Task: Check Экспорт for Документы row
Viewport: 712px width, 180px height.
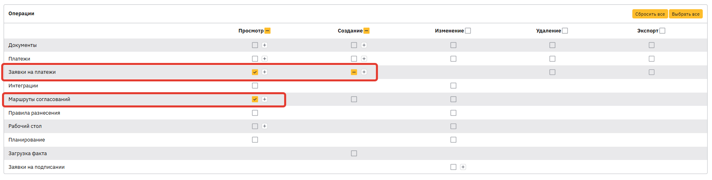Action: (x=652, y=45)
